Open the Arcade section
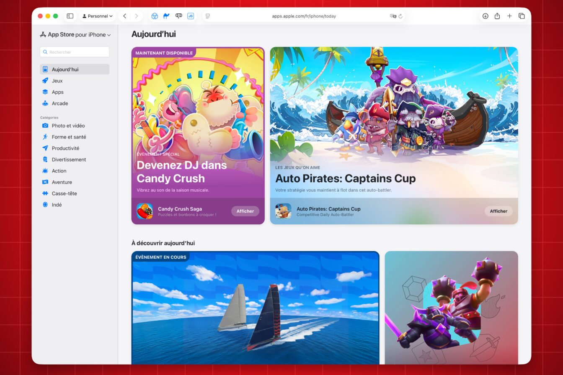The image size is (563, 375). [60, 103]
